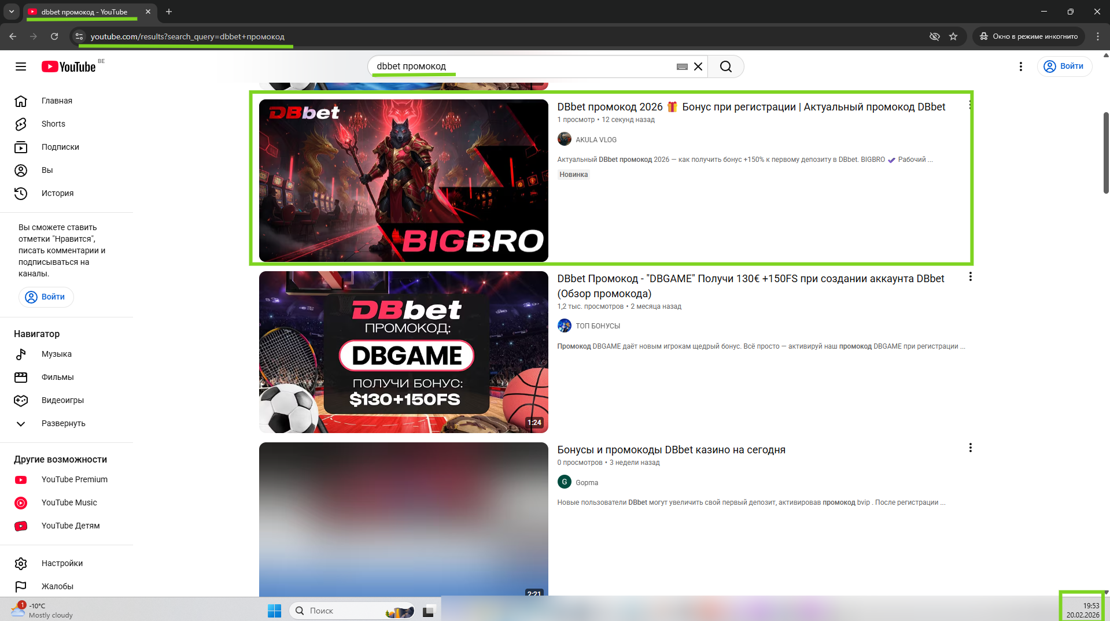Open the taskbar clock and date
This screenshot has height=621, width=1110.
(1083, 610)
